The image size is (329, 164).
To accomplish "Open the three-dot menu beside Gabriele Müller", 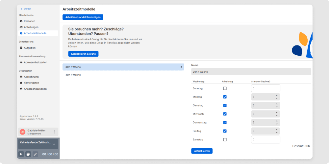I will 55,132.
